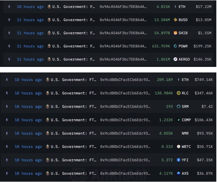Viewport: 217px width, 182px height.
Task: Click the amount "138.984K"
Action: click(x=164, y=93)
